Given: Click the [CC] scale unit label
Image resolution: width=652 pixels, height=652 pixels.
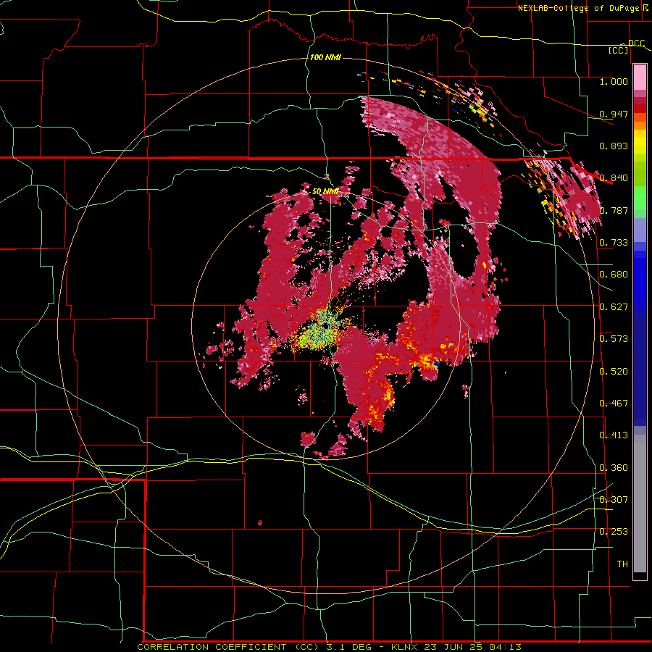Looking at the screenshot, I should (619, 50).
